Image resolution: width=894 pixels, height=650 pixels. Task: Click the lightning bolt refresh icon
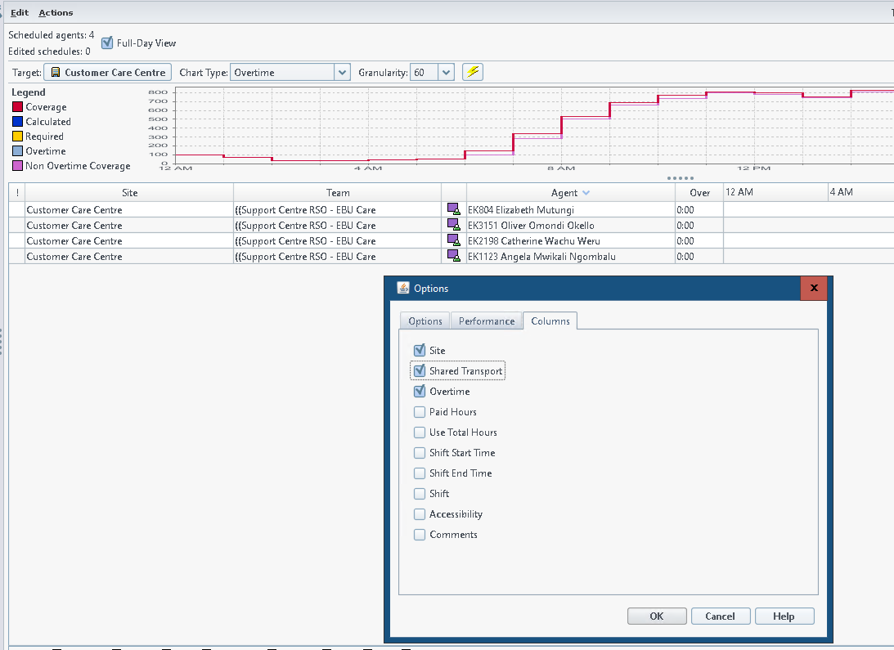point(473,72)
